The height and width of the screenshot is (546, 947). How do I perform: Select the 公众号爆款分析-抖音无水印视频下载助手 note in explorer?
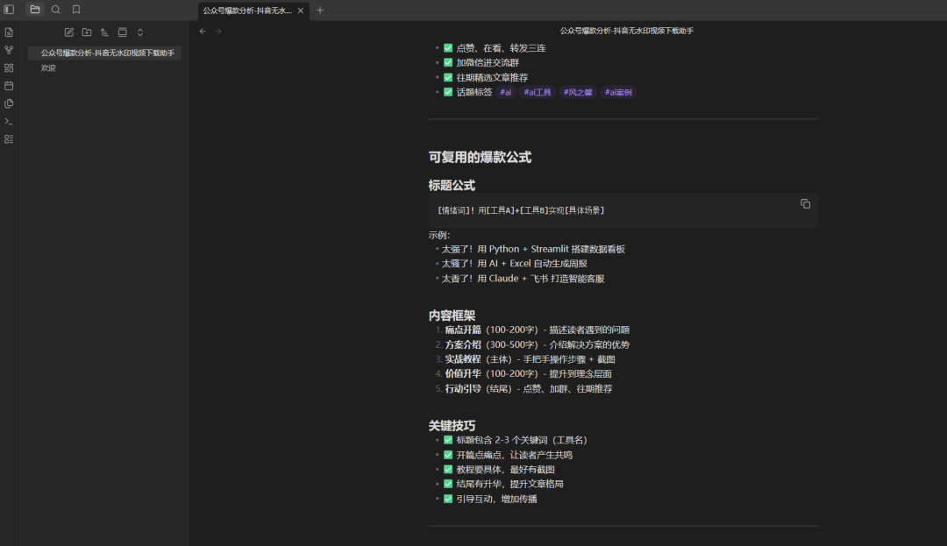point(104,53)
